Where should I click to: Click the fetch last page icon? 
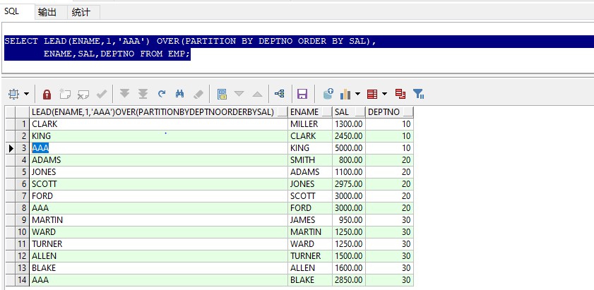[143, 94]
